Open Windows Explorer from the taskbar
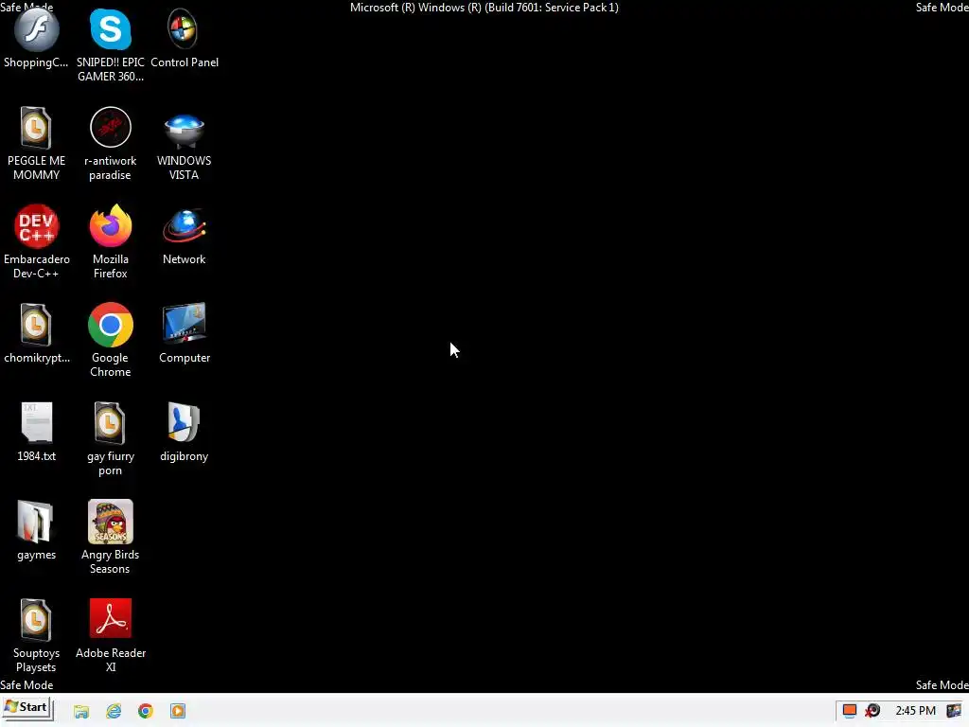This screenshot has height=727, width=969. point(81,711)
